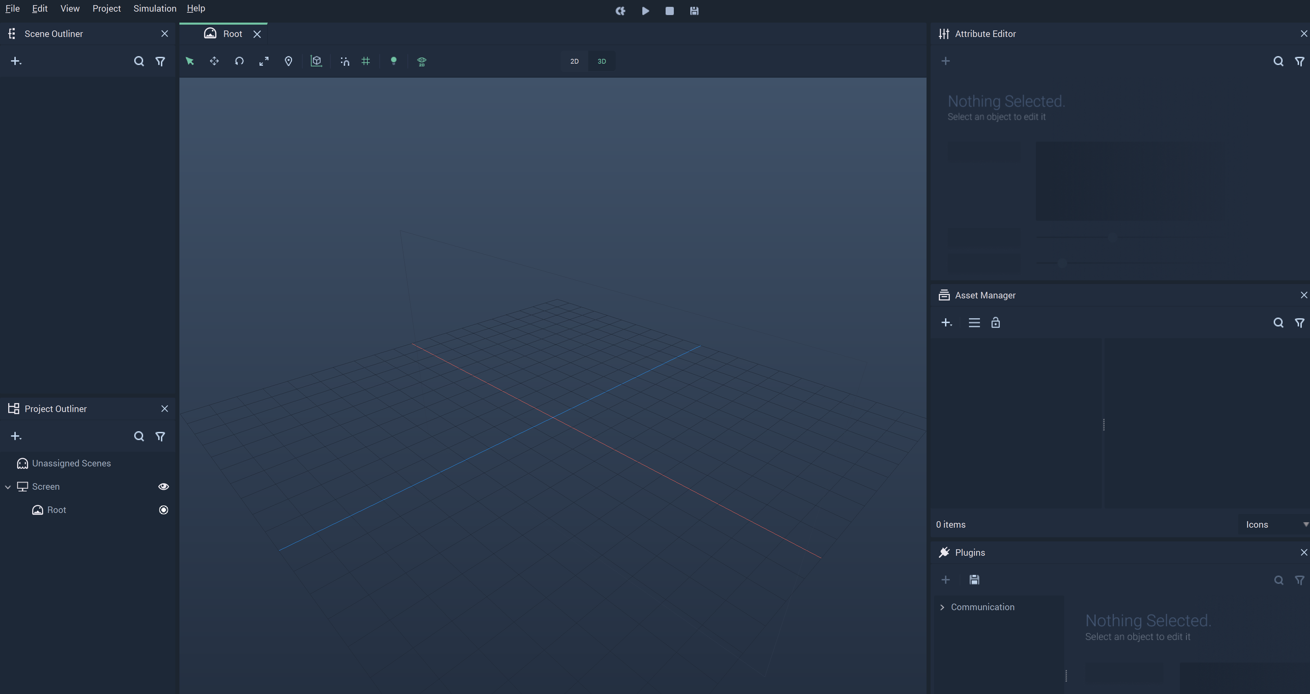Search in the Project Outliner
Screen dimensions: 1310x694
[139, 436]
